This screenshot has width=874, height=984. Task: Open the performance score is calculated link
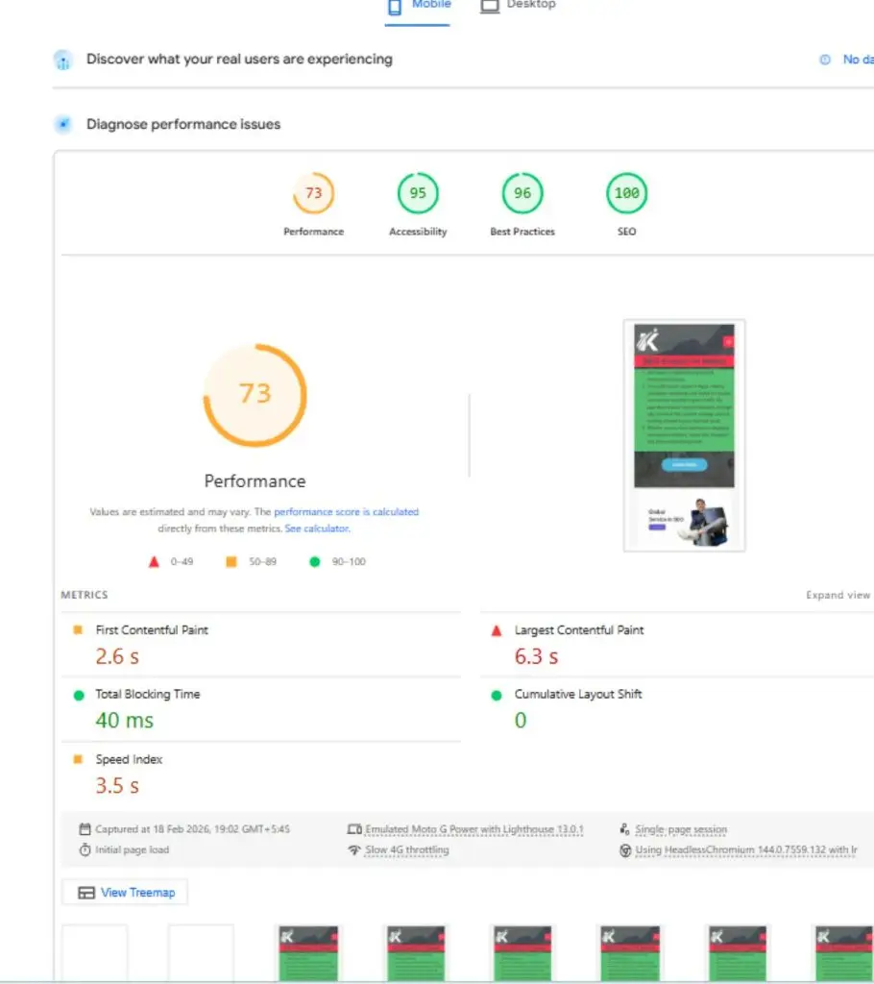pos(346,511)
